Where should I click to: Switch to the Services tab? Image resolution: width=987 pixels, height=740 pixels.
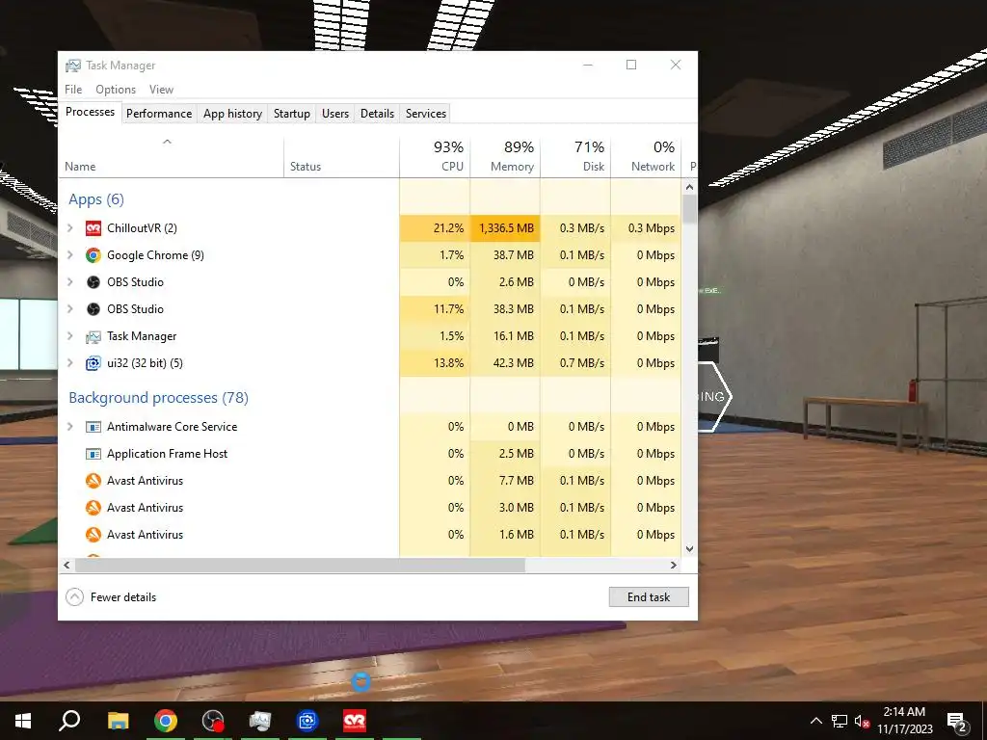pyautogui.click(x=425, y=114)
